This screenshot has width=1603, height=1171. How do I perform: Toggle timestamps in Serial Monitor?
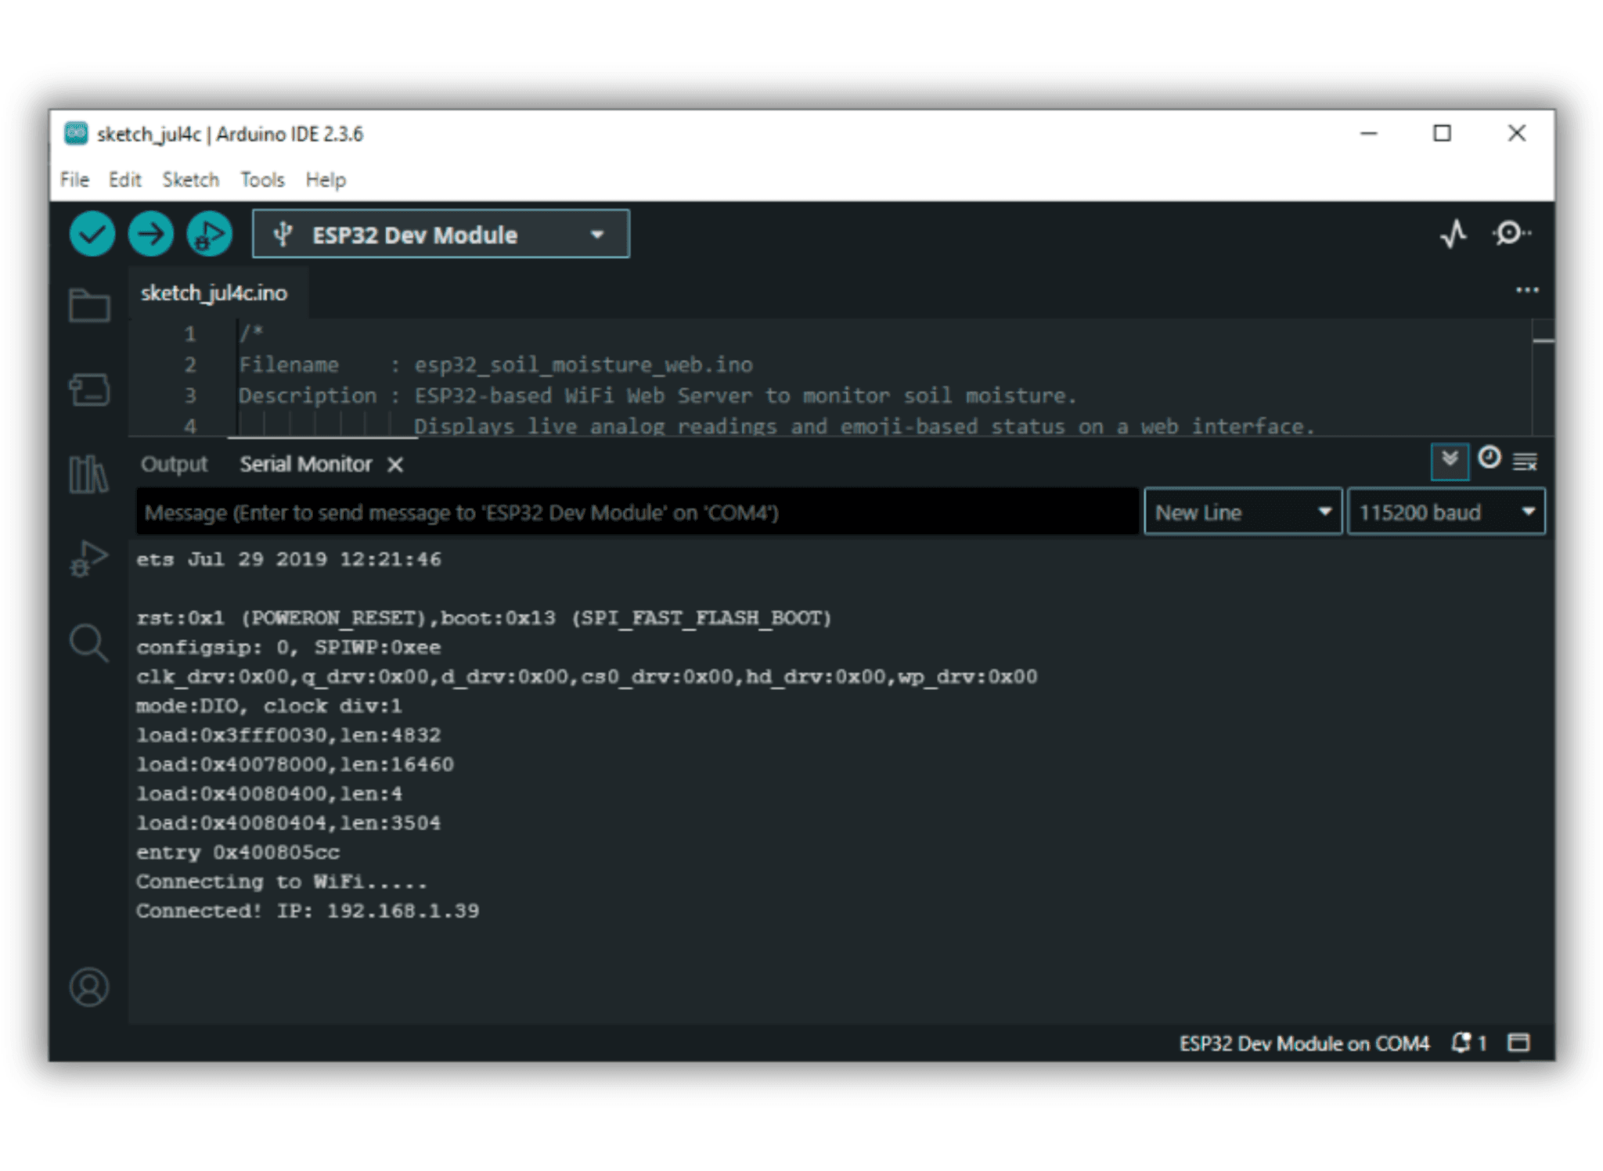(1489, 460)
